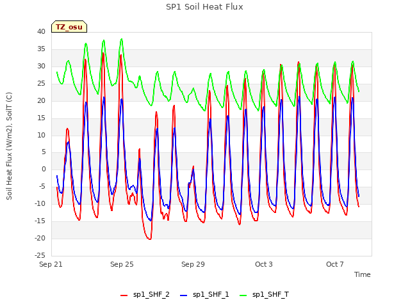Click the 35 y-axis tick label
410x307 pixels.
coord(41,49)
